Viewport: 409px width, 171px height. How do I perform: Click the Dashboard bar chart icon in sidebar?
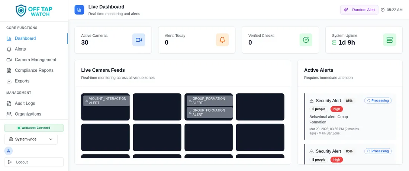[x=9, y=38]
